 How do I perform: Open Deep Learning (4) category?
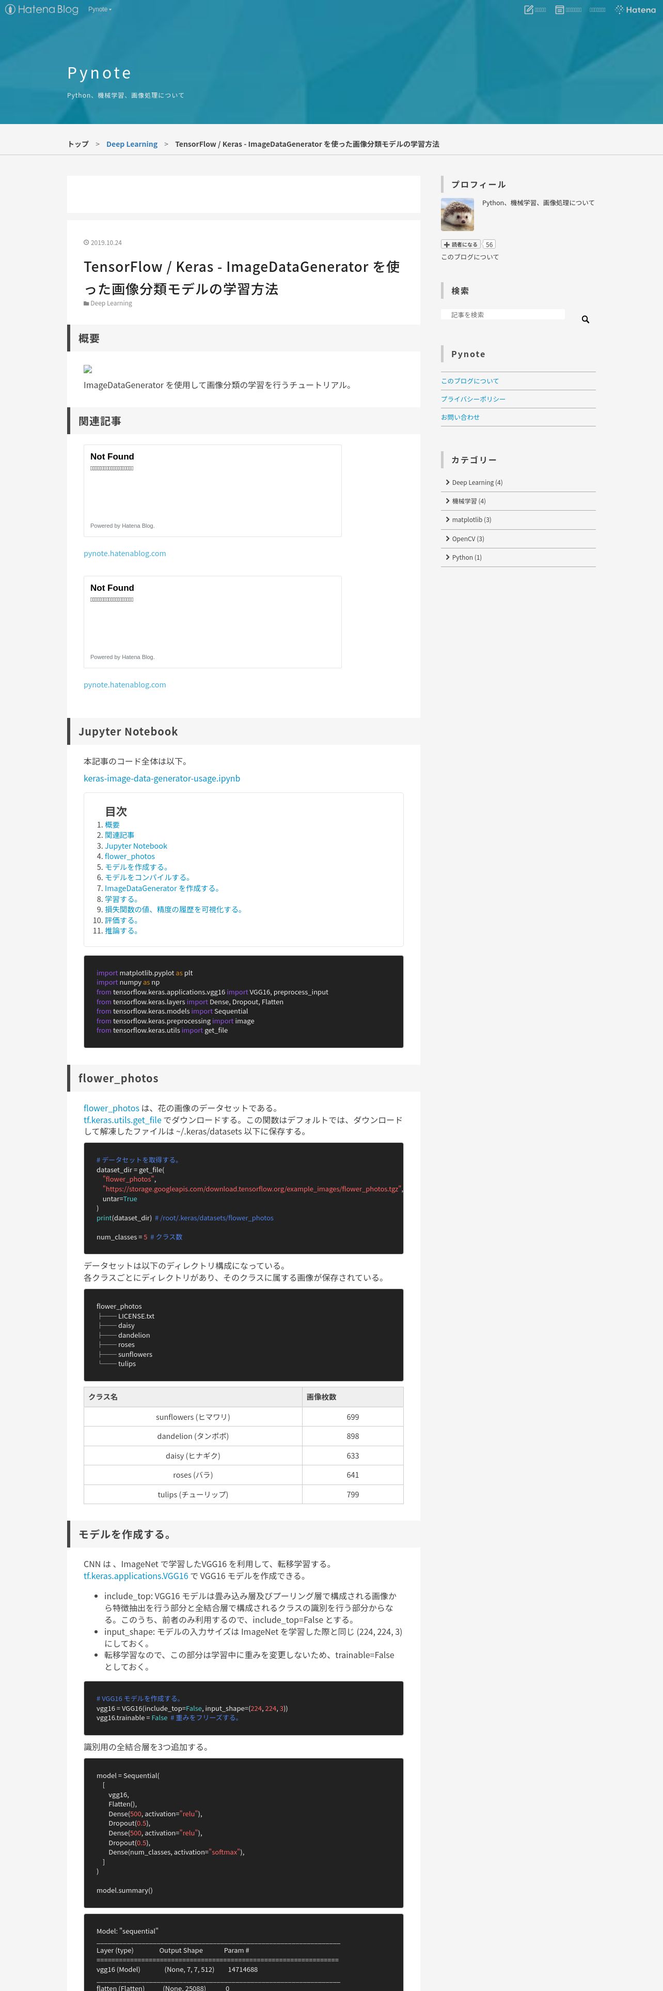(477, 483)
